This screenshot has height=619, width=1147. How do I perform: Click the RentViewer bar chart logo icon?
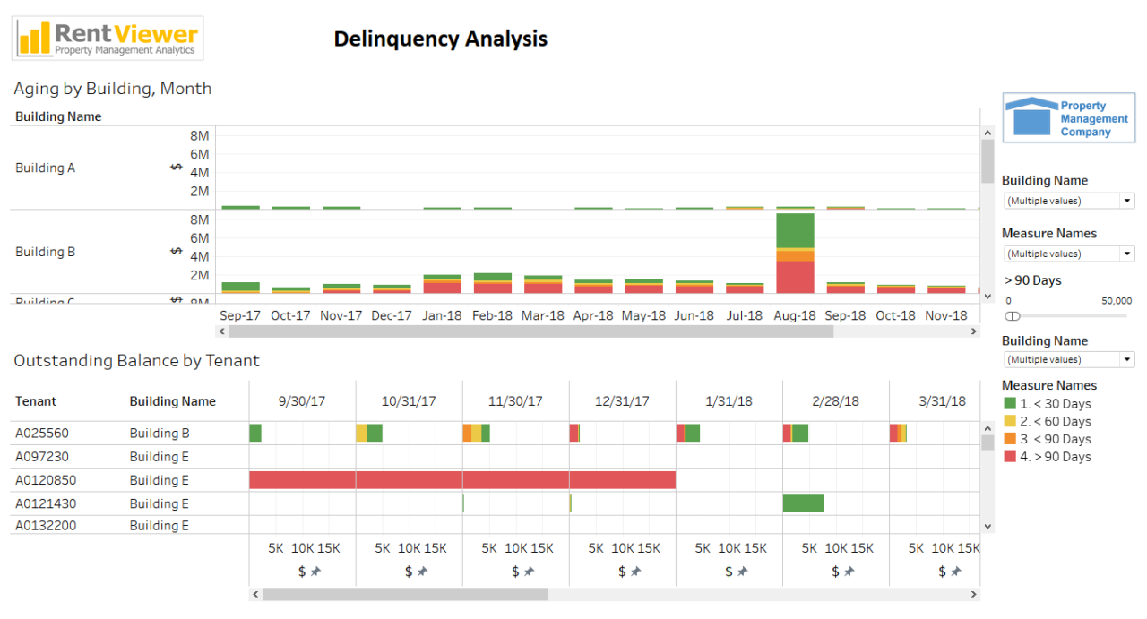(x=32, y=38)
